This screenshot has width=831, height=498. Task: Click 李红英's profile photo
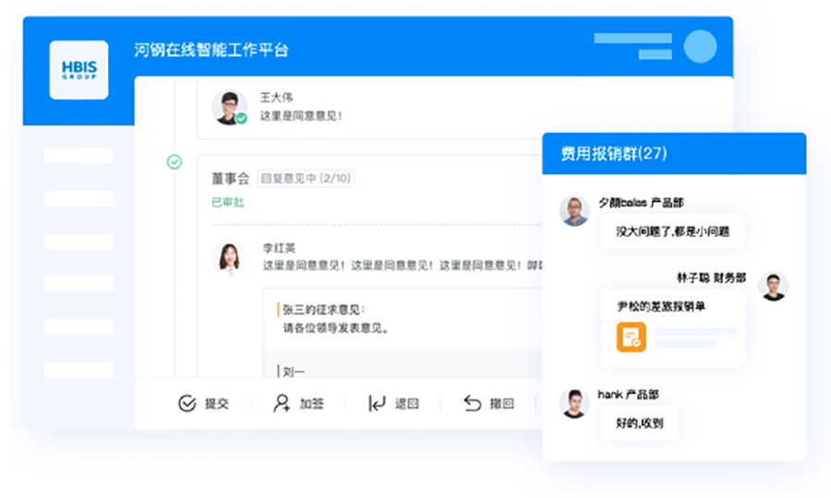coord(230,258)
